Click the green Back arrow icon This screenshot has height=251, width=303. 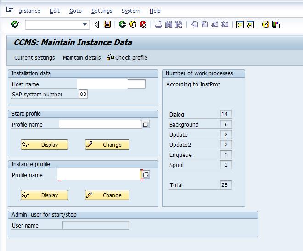[122, 24]
